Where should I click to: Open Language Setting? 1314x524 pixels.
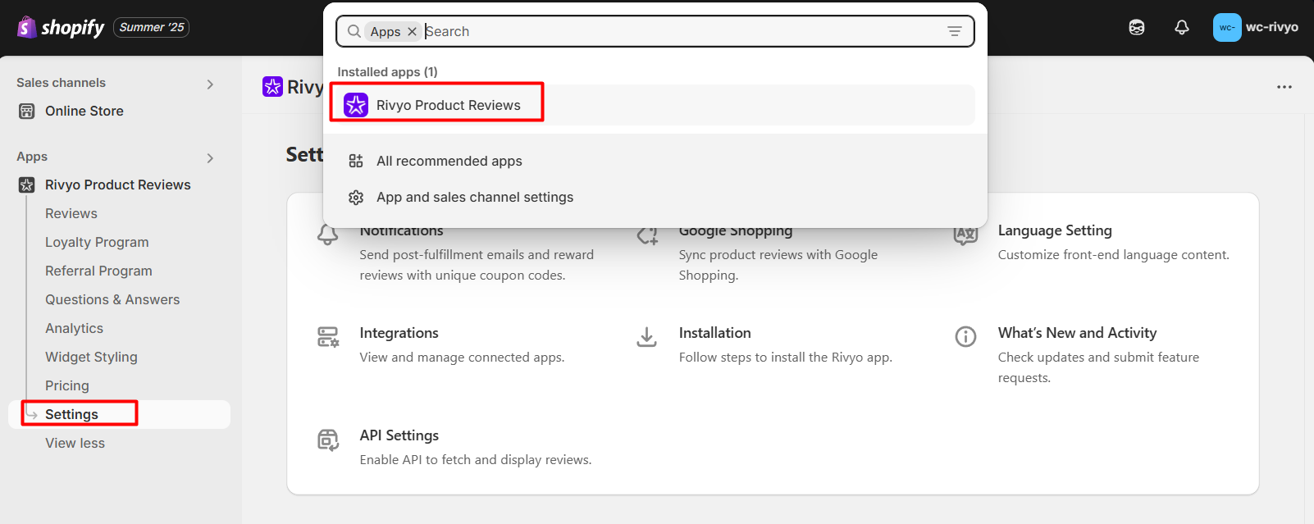coord(1055,230)
